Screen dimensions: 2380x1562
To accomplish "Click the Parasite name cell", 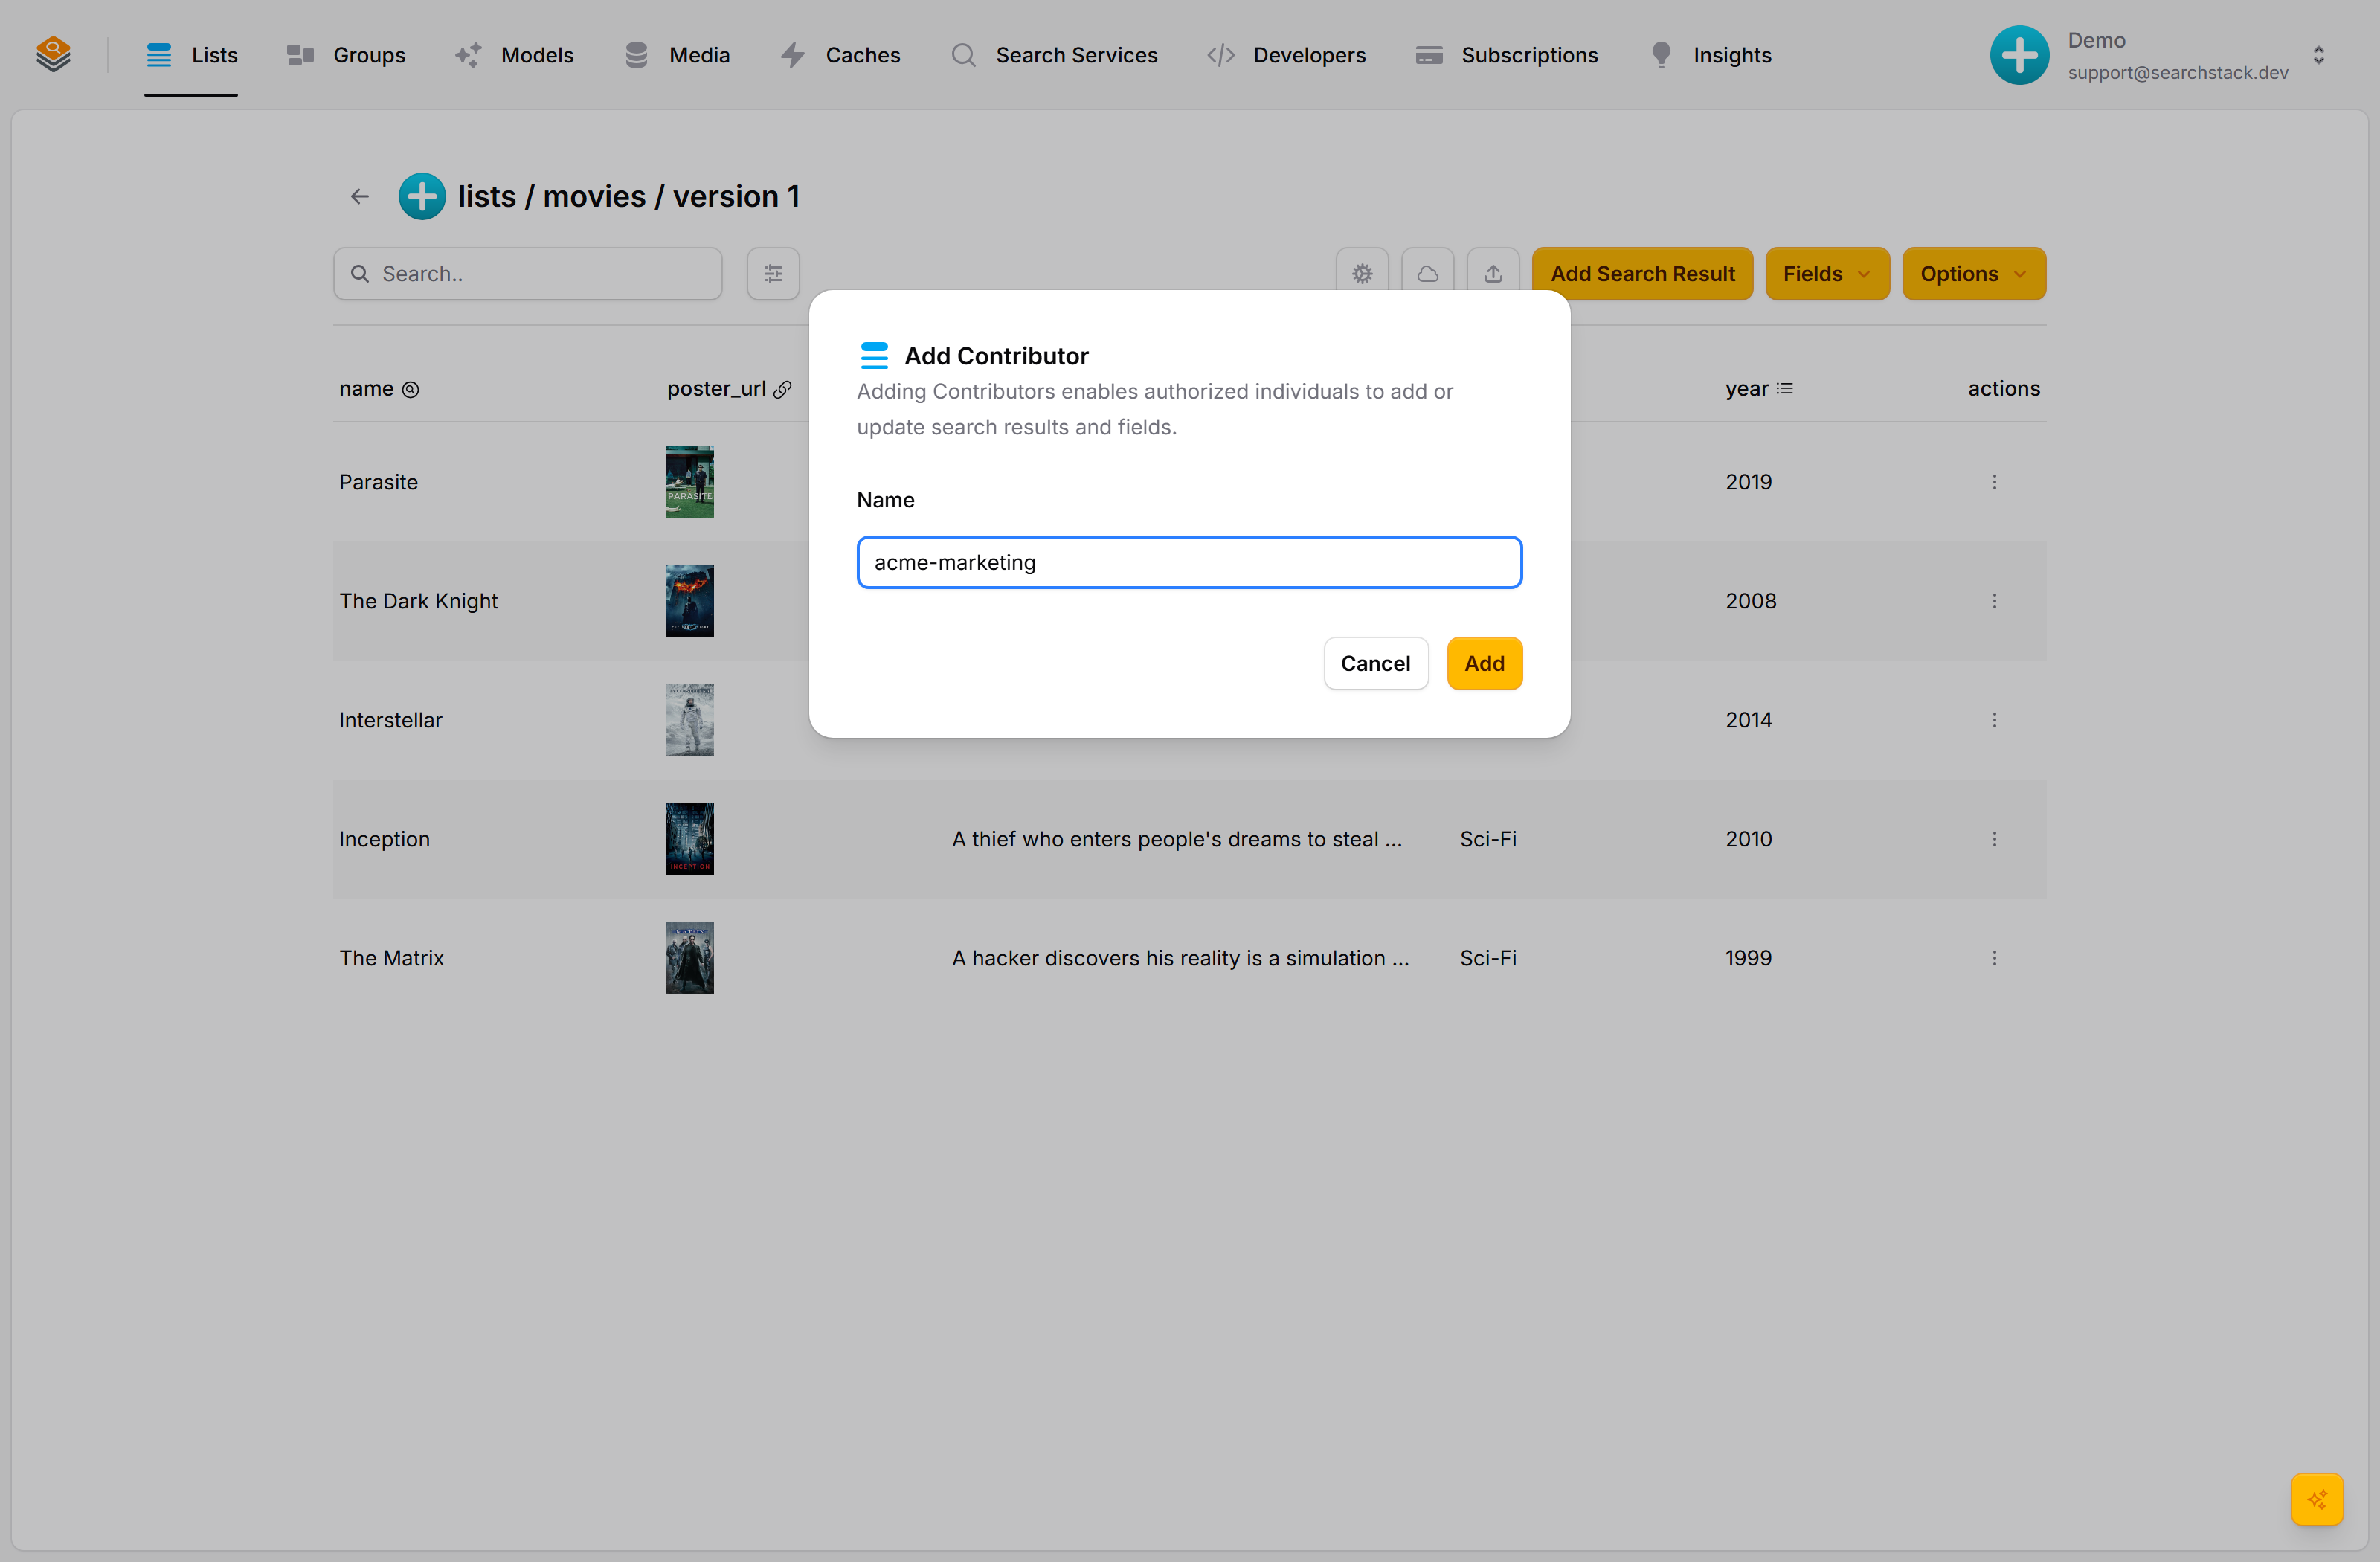I will (378, 482).
